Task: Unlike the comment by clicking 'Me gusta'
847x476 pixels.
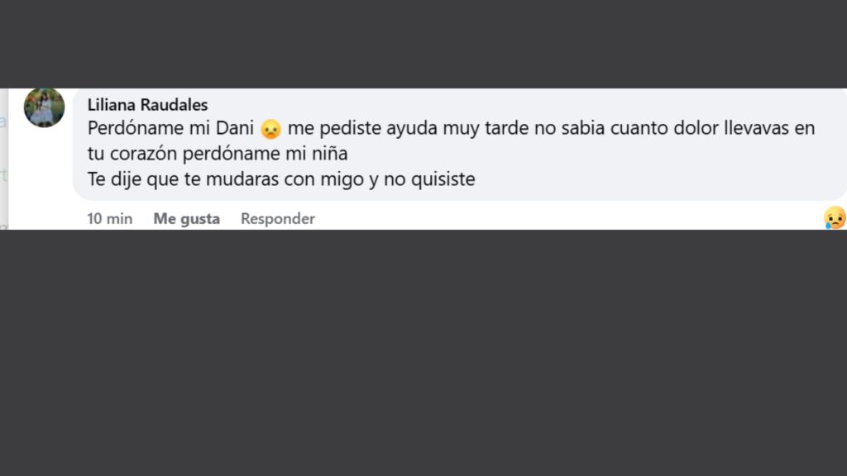Action: (x=186, y=218)
